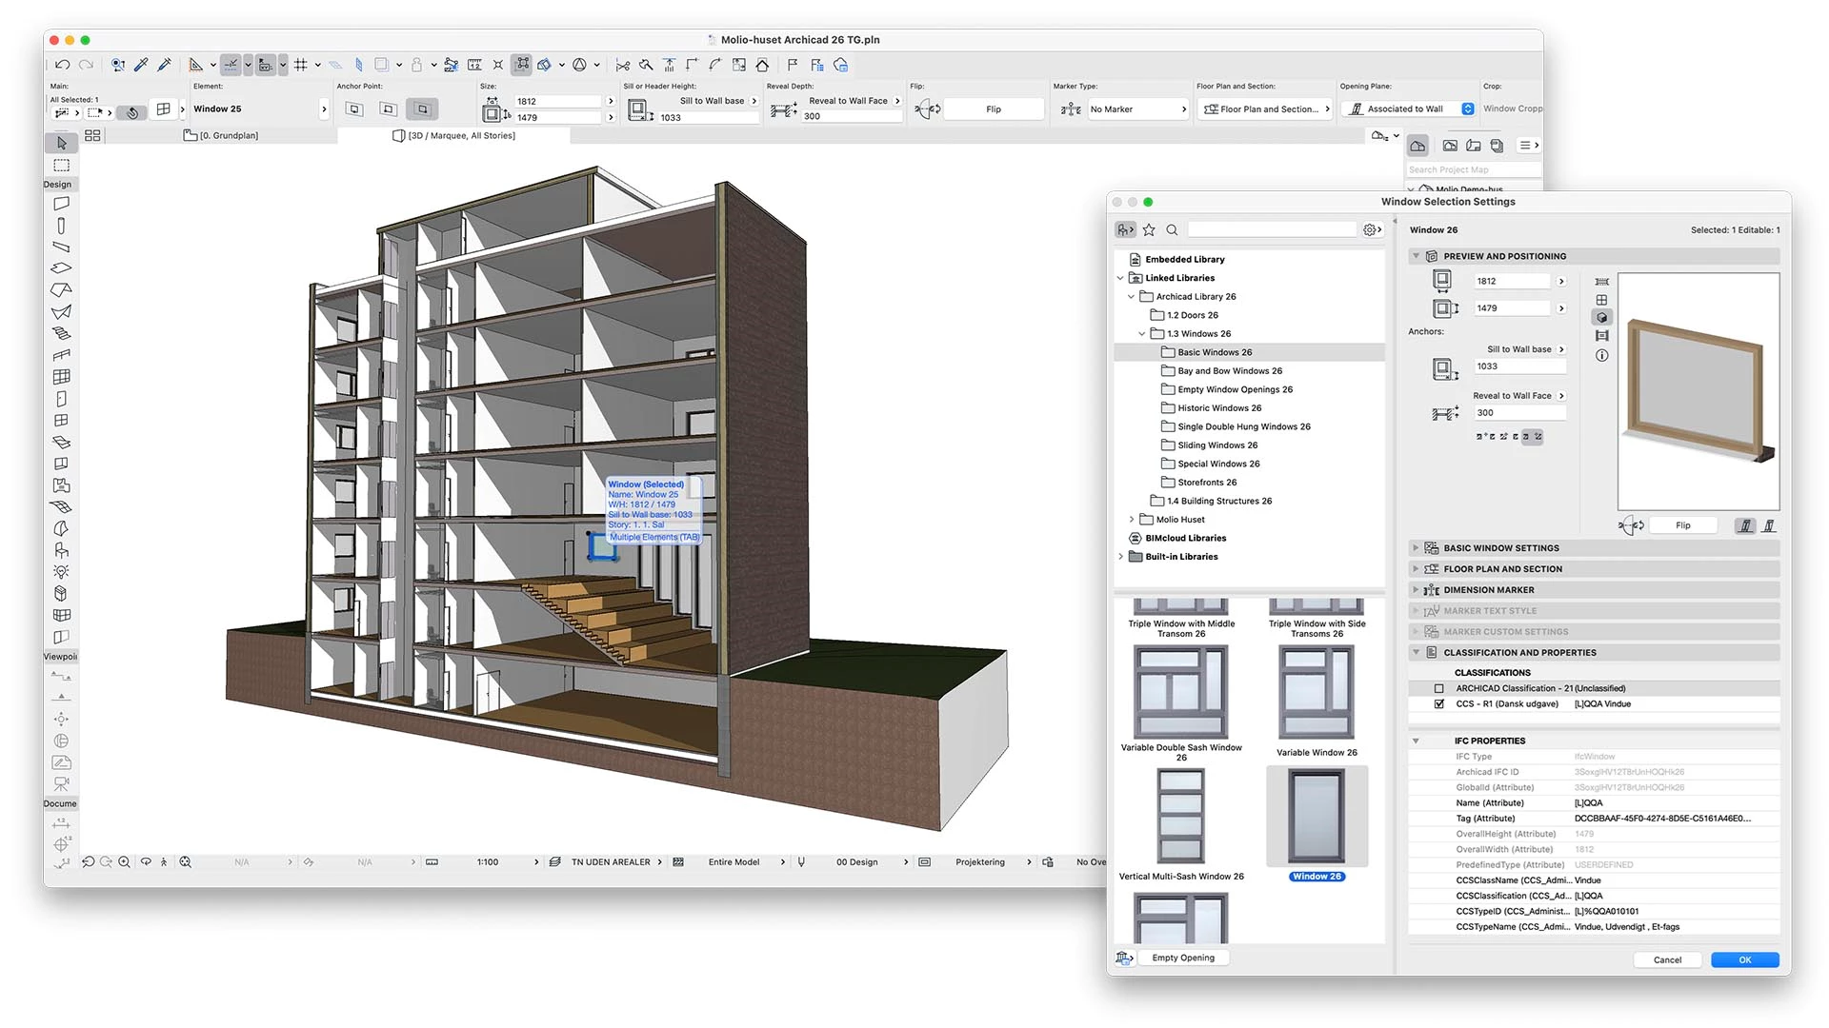Click the zoom in icon in bottom bar
Screen dimensions: 1829x1028
pos(124,862)
